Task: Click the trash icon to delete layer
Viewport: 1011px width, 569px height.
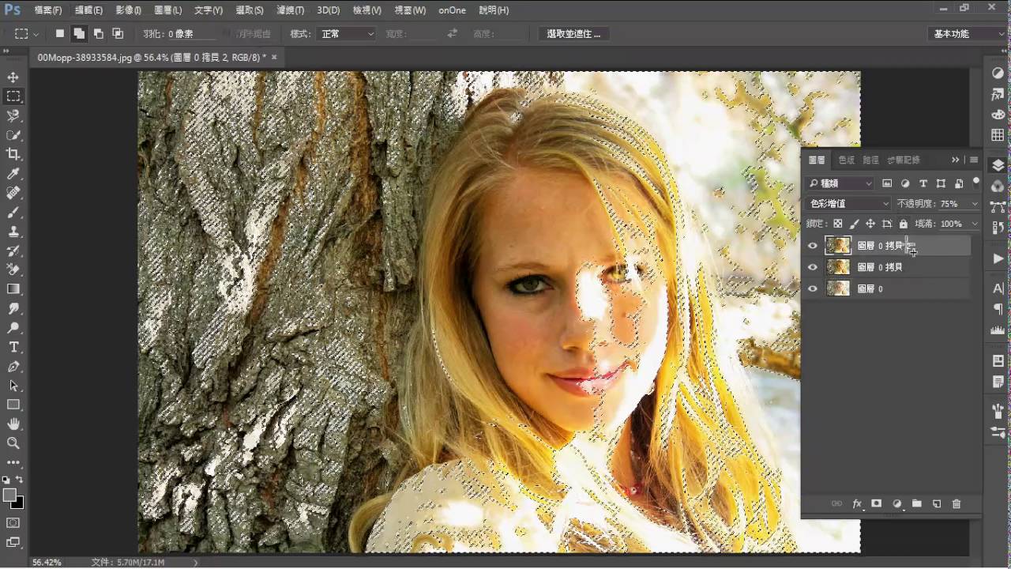Action: (957, 503)
